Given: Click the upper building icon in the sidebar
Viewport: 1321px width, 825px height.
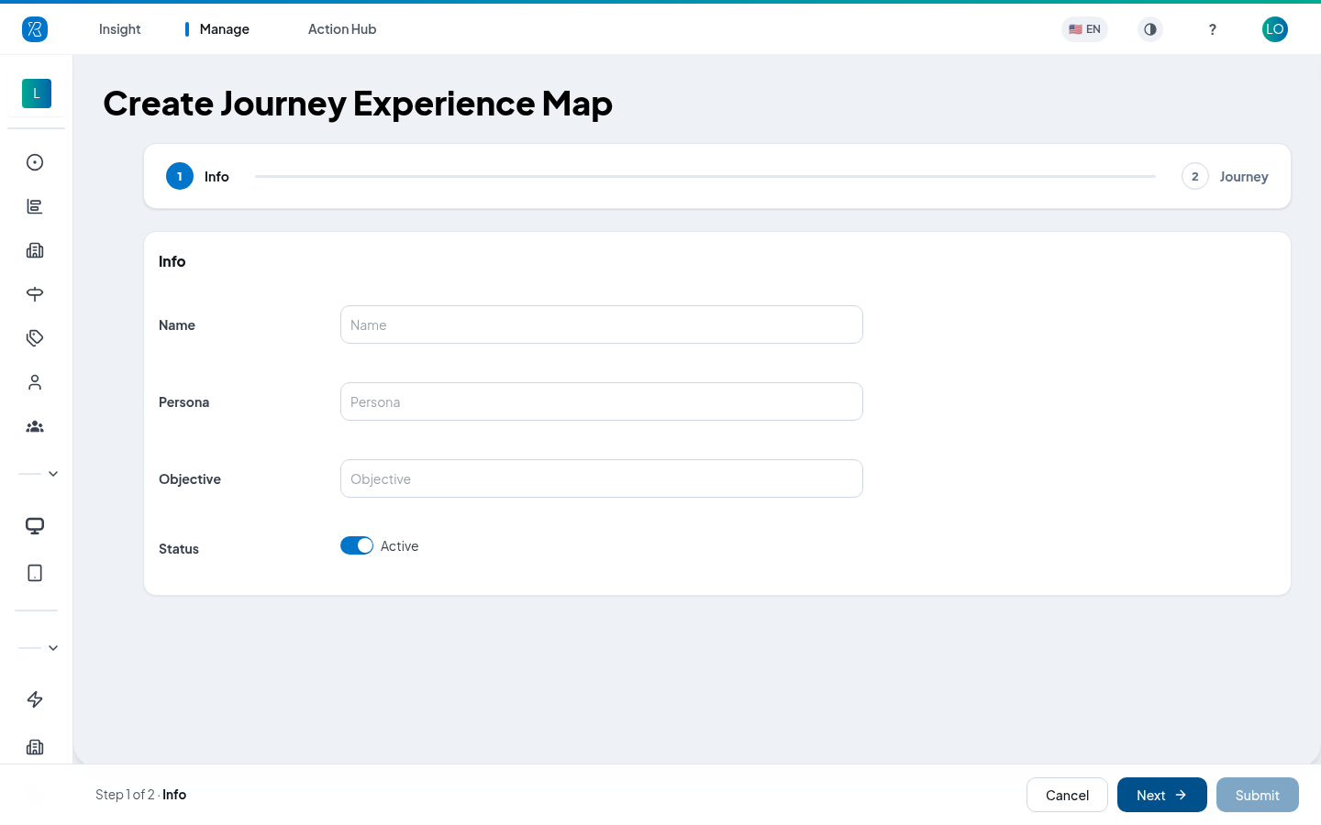Looking at the screenshot, I should 35,250.
